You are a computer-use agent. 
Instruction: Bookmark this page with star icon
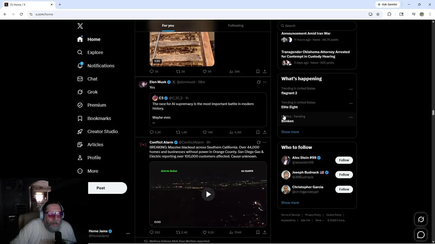(378, 14)
